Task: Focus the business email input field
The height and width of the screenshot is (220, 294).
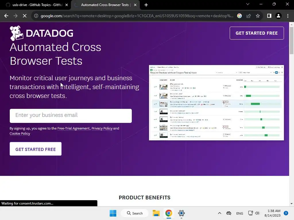Action: coord(71,116)
